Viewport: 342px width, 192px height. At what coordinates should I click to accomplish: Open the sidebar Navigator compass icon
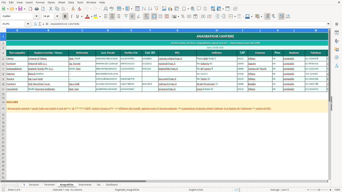pos(337,57)
